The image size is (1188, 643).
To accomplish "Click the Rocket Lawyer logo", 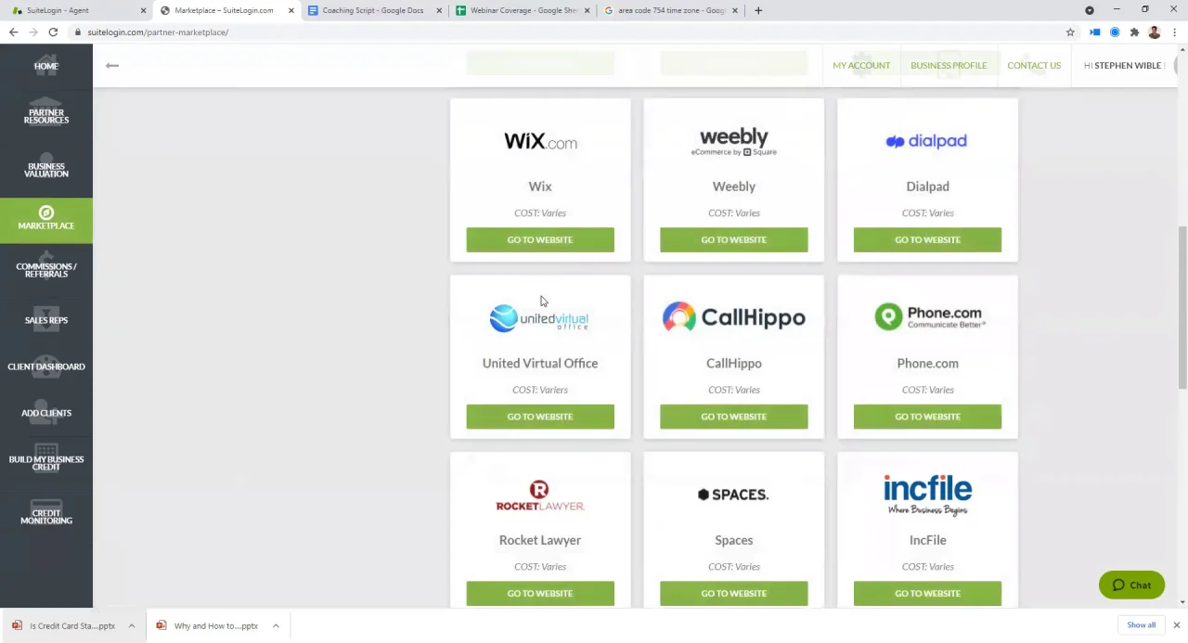I will (x=540, y=495).
